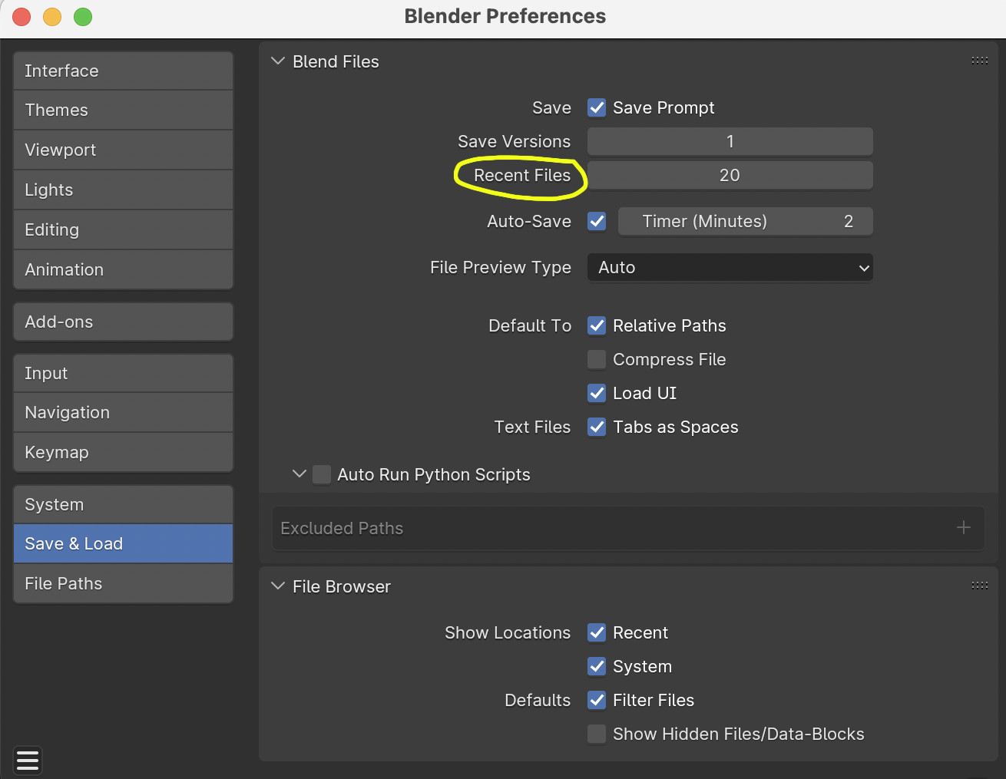
Task: Open the hamburger preferences menu
Action: (x=28, y=760)
